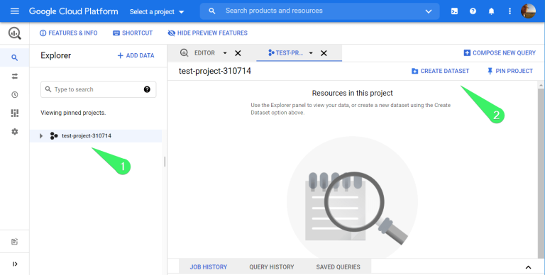Click the 'Viewing pinned projects.' text
Image resolution: width=545 pixels, height=275 pixels.
point(73,113)
